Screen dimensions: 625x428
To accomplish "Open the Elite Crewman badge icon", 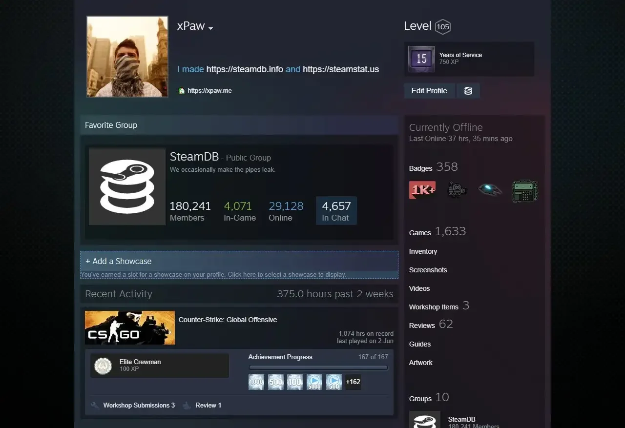I will [103, 366].
